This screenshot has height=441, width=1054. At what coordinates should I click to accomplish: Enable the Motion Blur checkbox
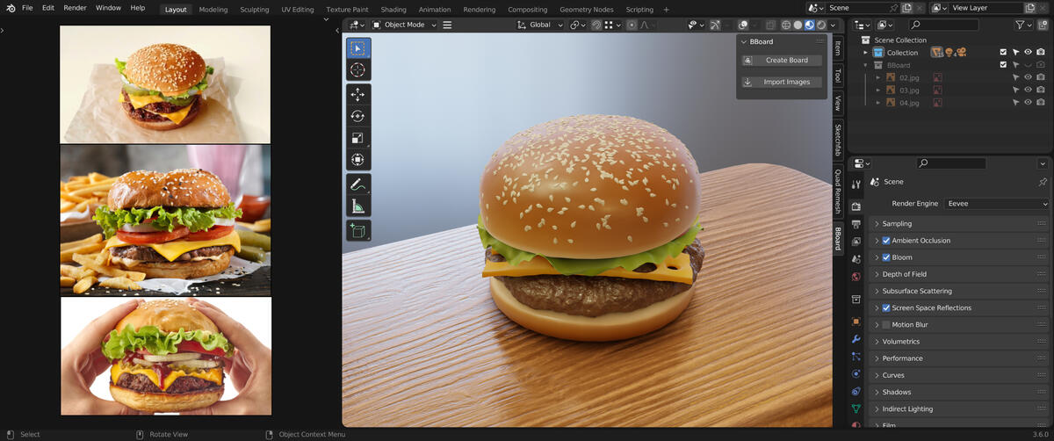pos(885,325)
